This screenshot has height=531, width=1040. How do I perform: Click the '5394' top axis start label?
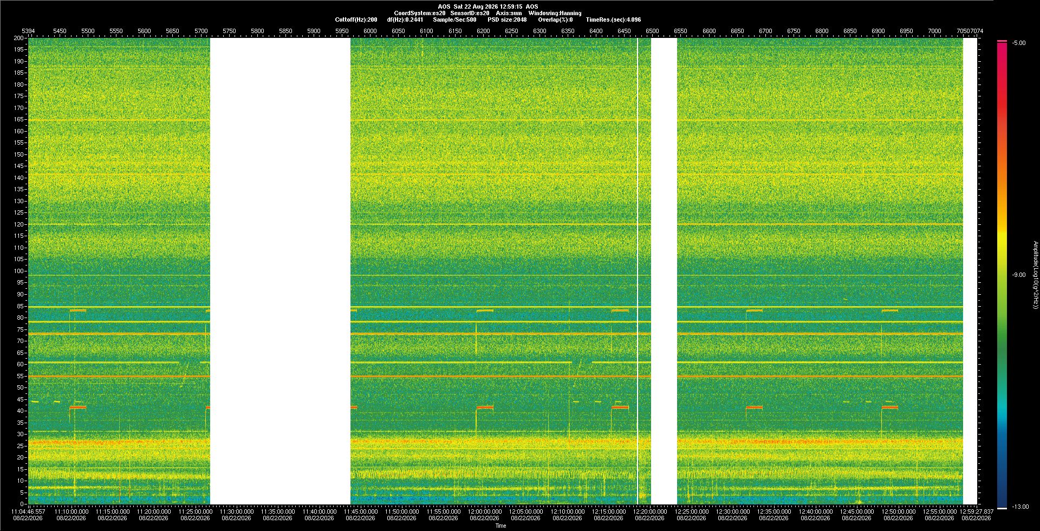28,31
